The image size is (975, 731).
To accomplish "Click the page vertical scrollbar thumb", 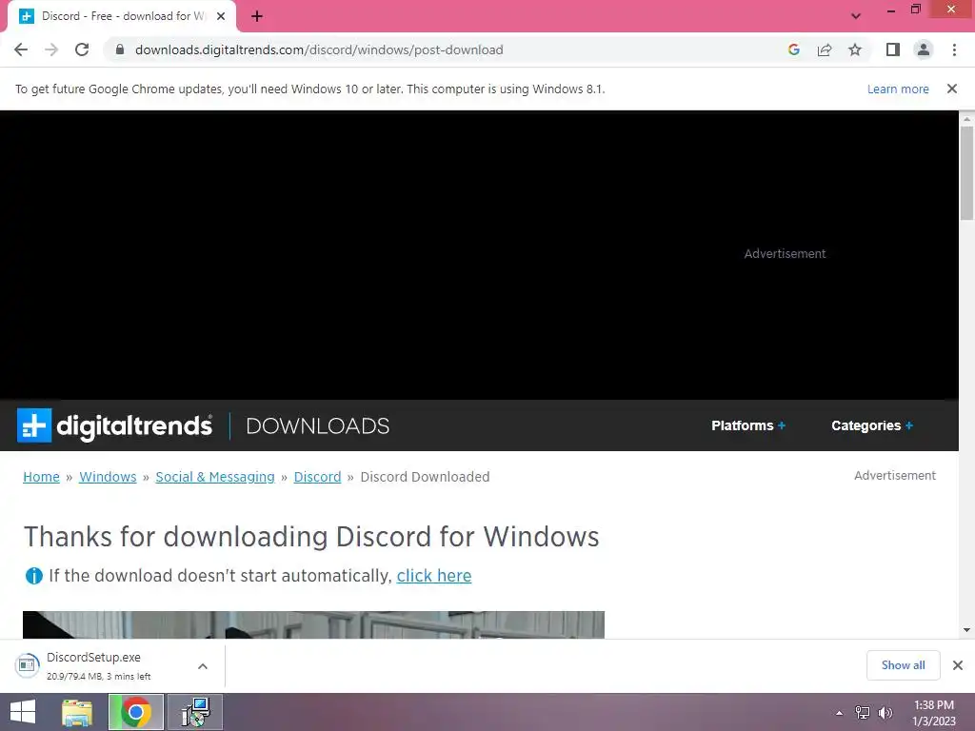I will (x=966, y=173).
